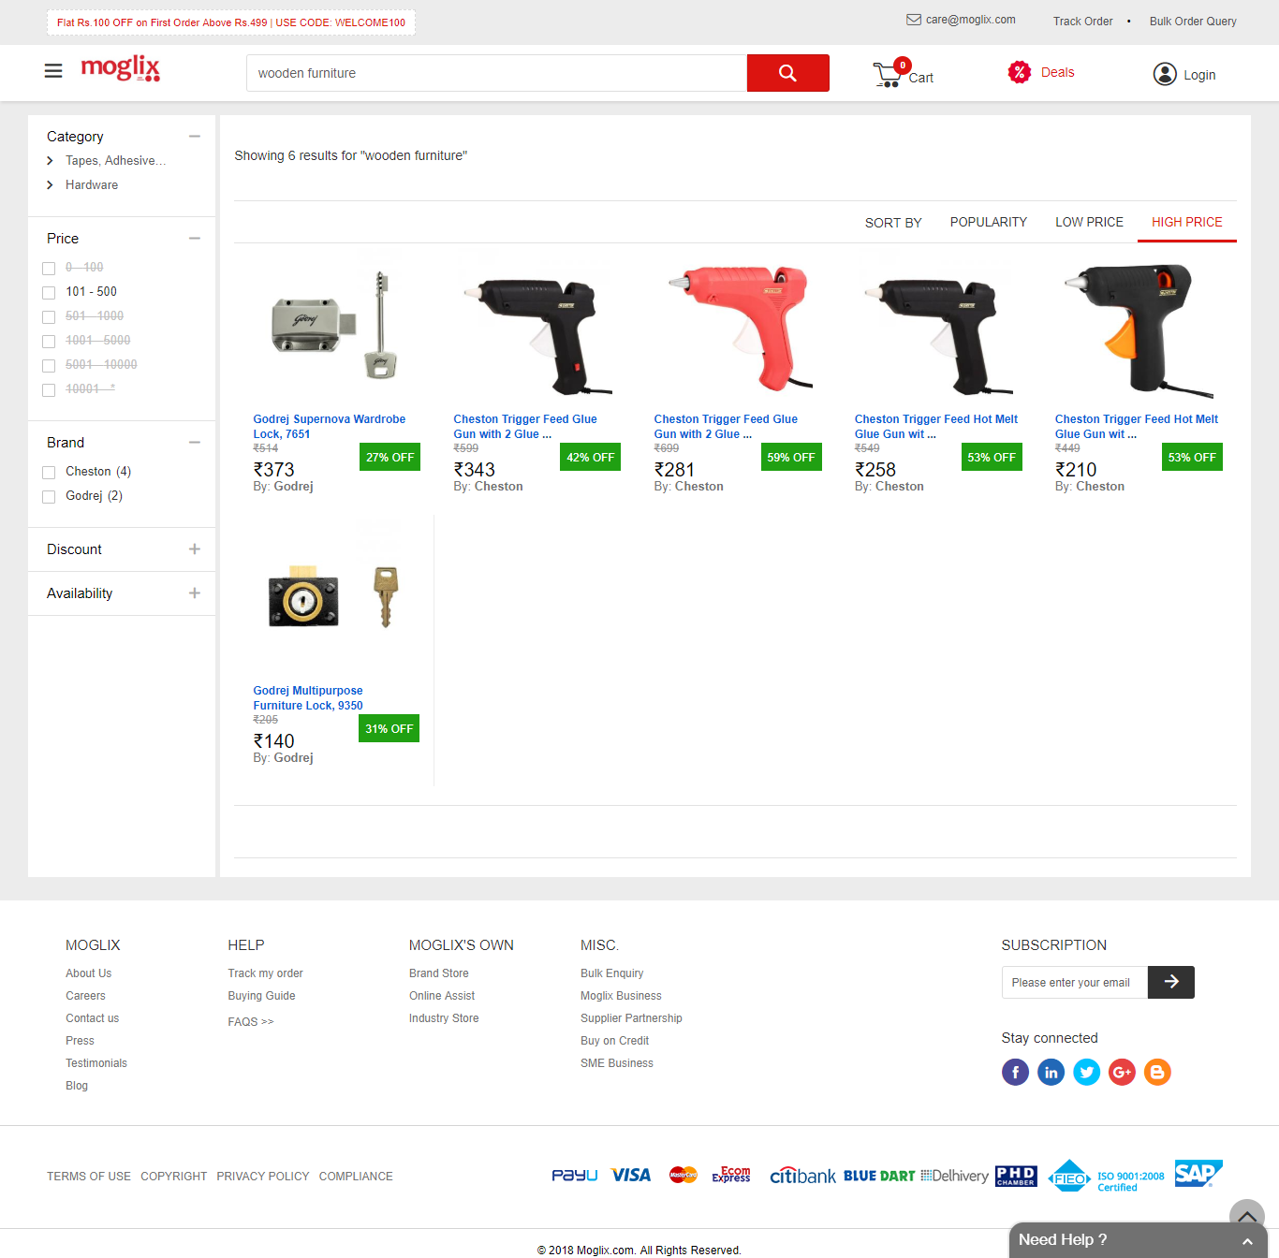The height and width of the screenshot is (1258, 1279).
Task: Expand the Discount filter section
Action: click(194, 549)
